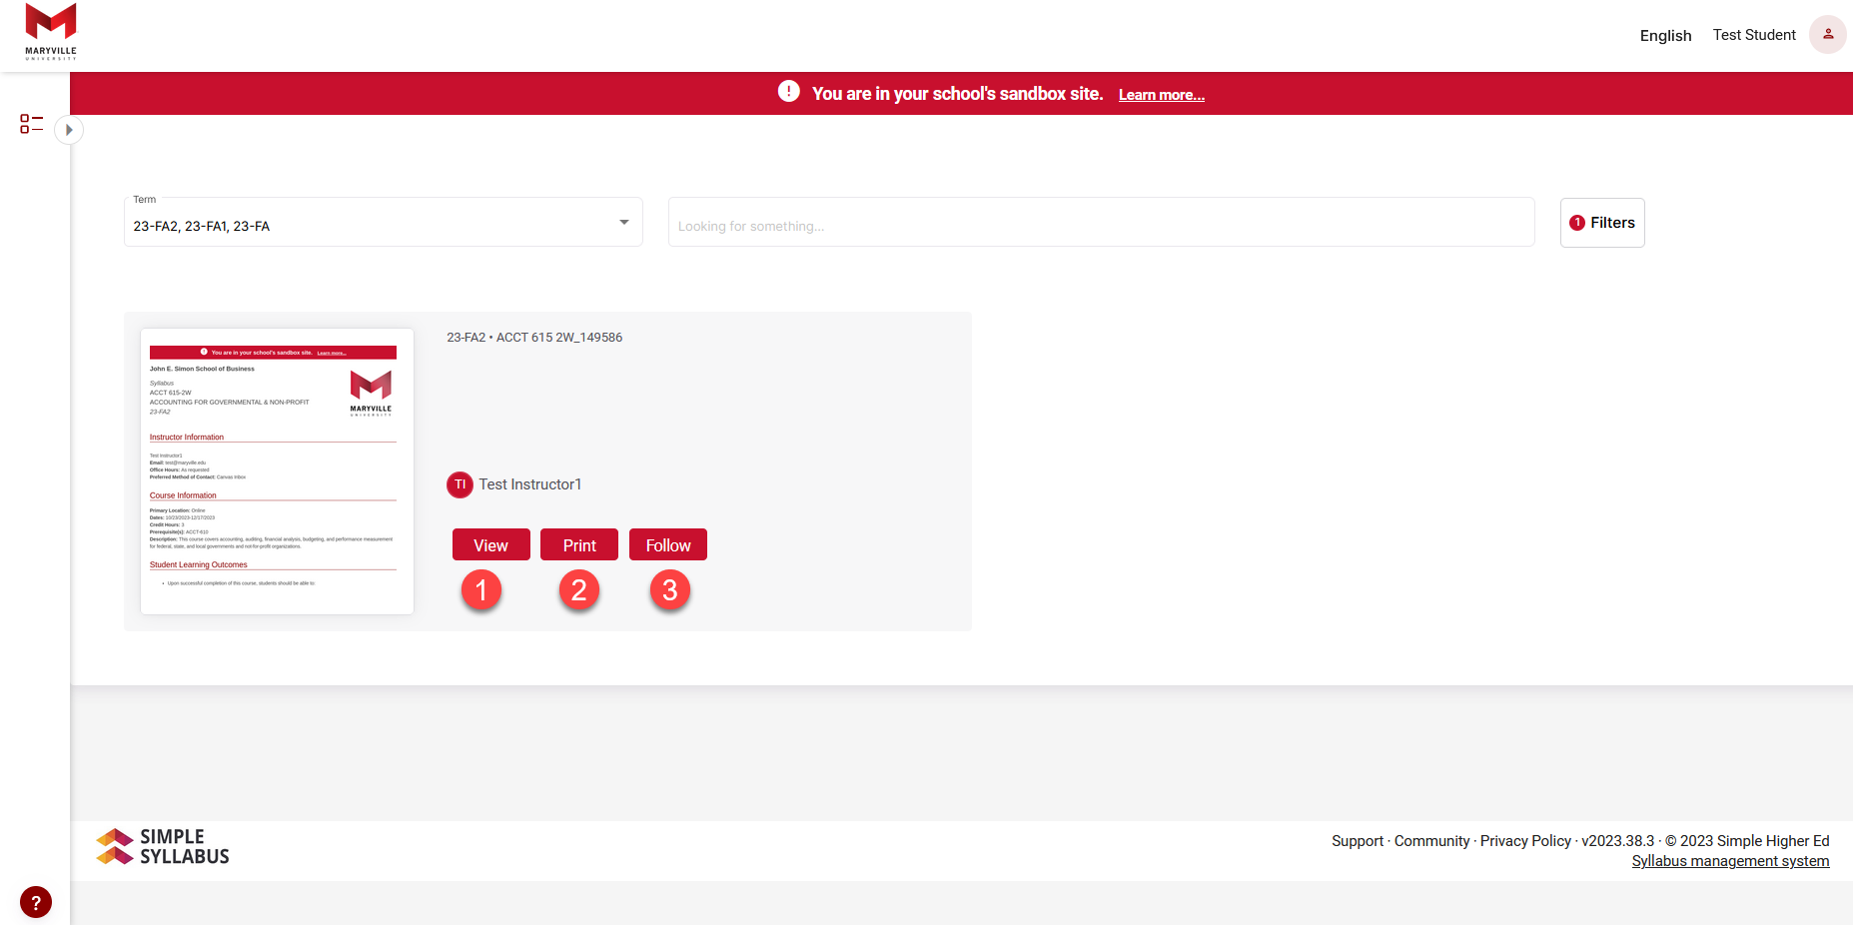Open the Filters button
Viewport: 1853px width, 925px height.
point(1602,223)
